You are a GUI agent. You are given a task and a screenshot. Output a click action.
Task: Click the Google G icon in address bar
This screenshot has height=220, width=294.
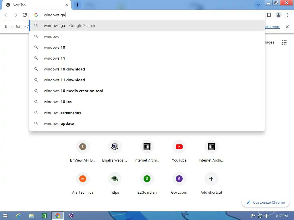[36, 15]
